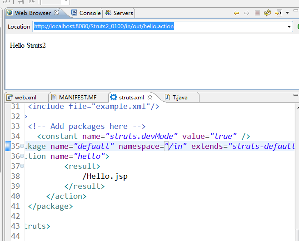Expand the Location URL history dropdown
Image resolution: width=299 pixels, height=241 pixels.
pyautogui.click(x=289, y=27)
